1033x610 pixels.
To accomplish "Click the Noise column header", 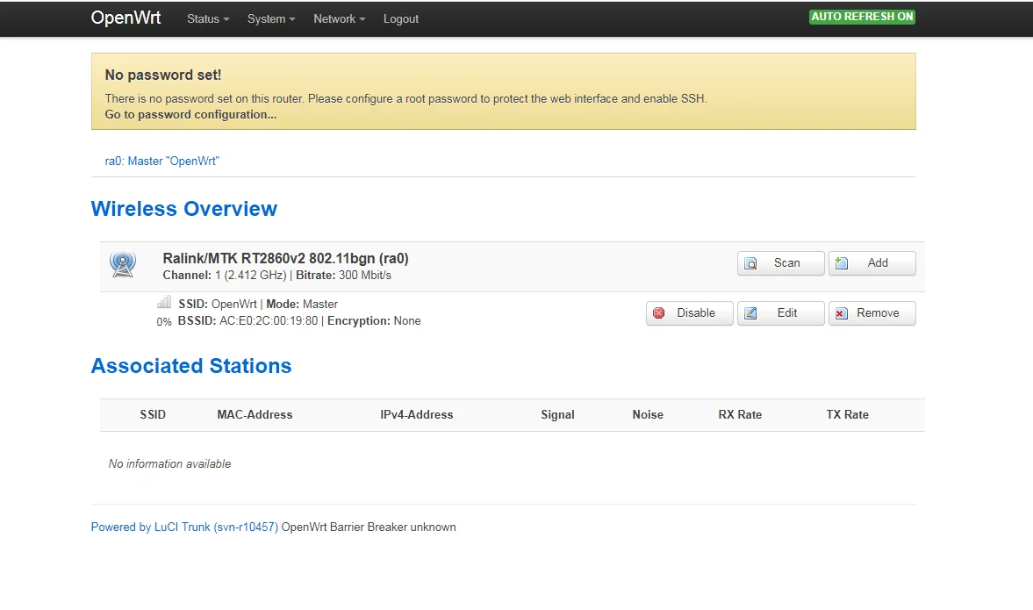I will [648, 415].
